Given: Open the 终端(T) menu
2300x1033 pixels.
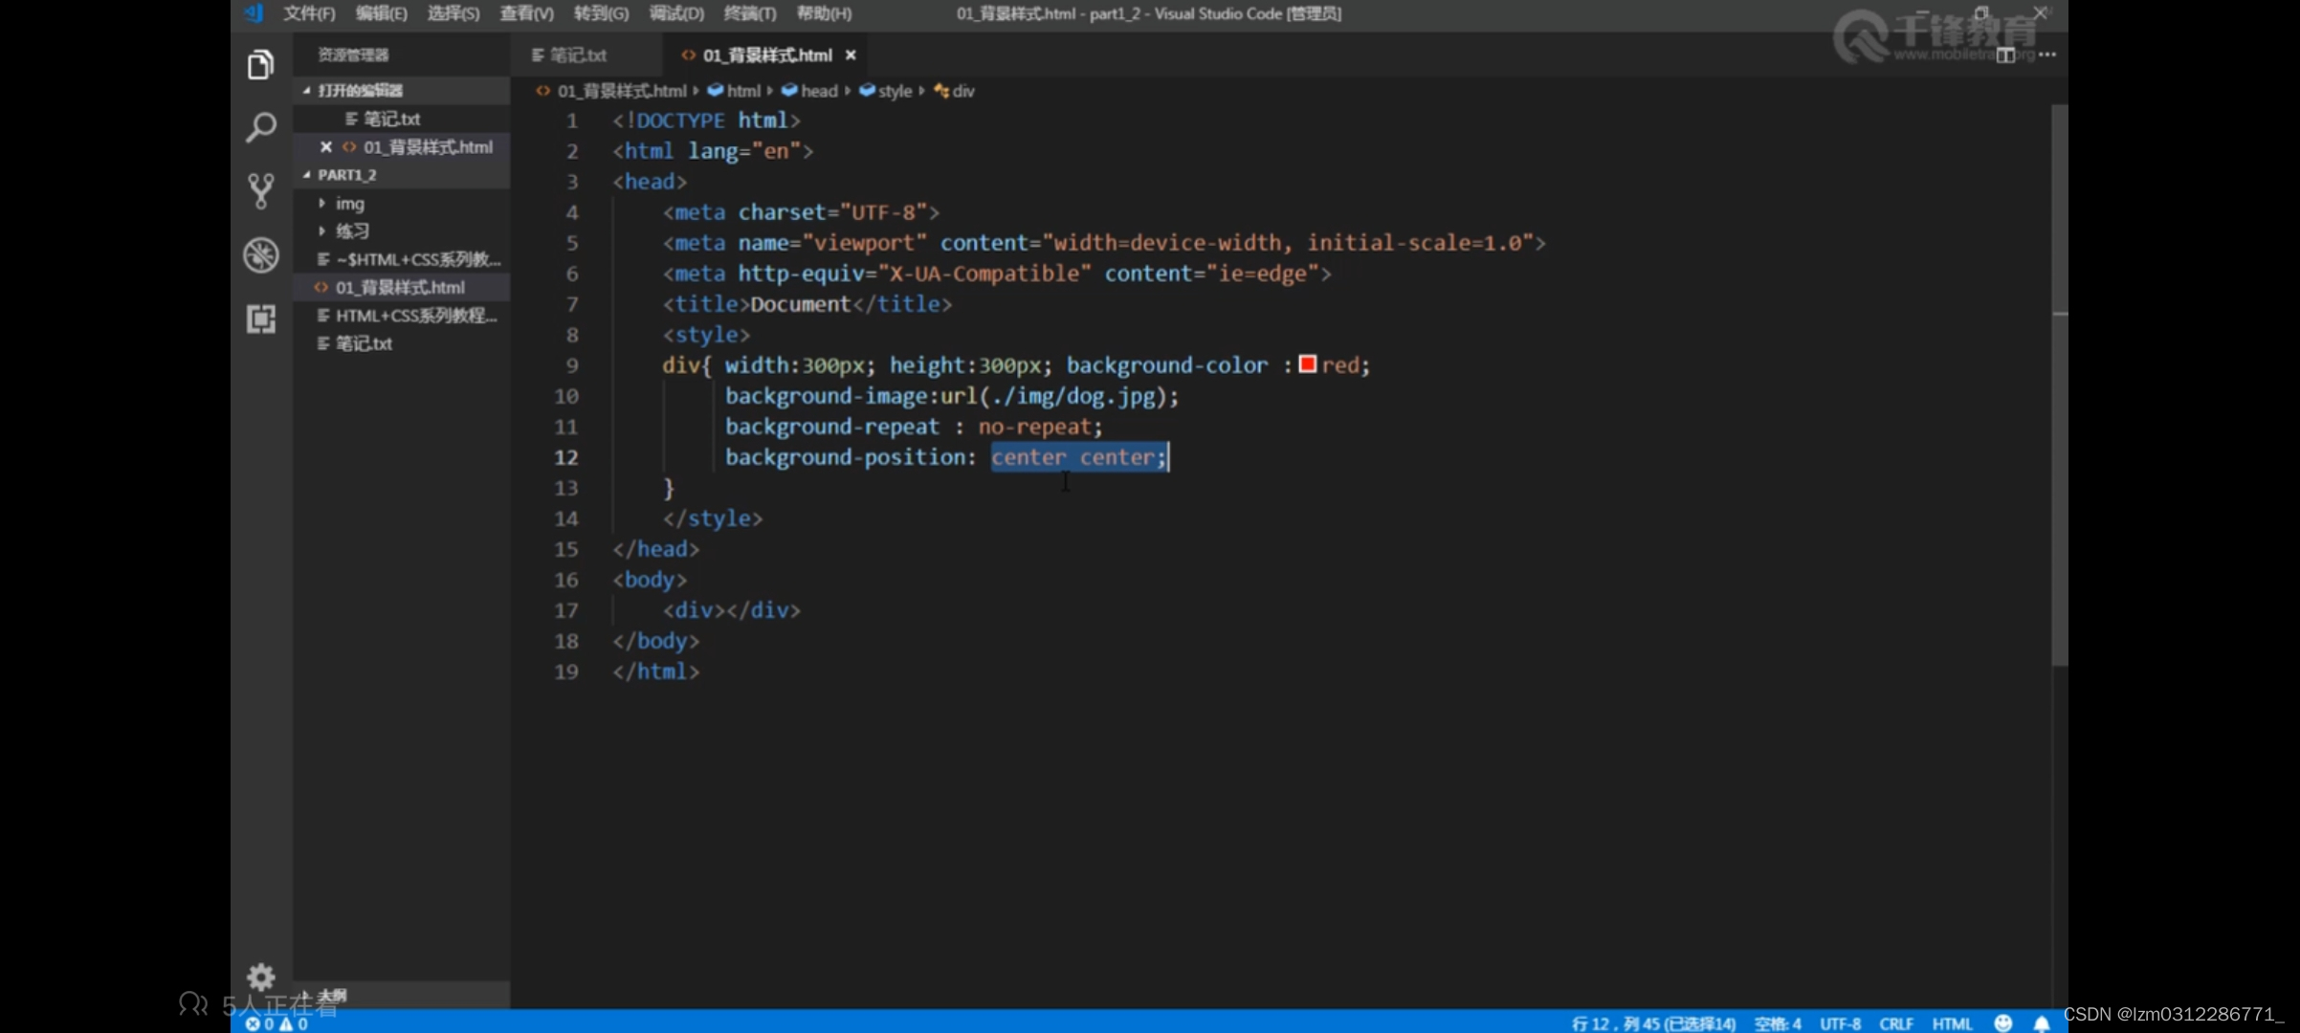Looking at the screenshot, I should coord(750,13).
